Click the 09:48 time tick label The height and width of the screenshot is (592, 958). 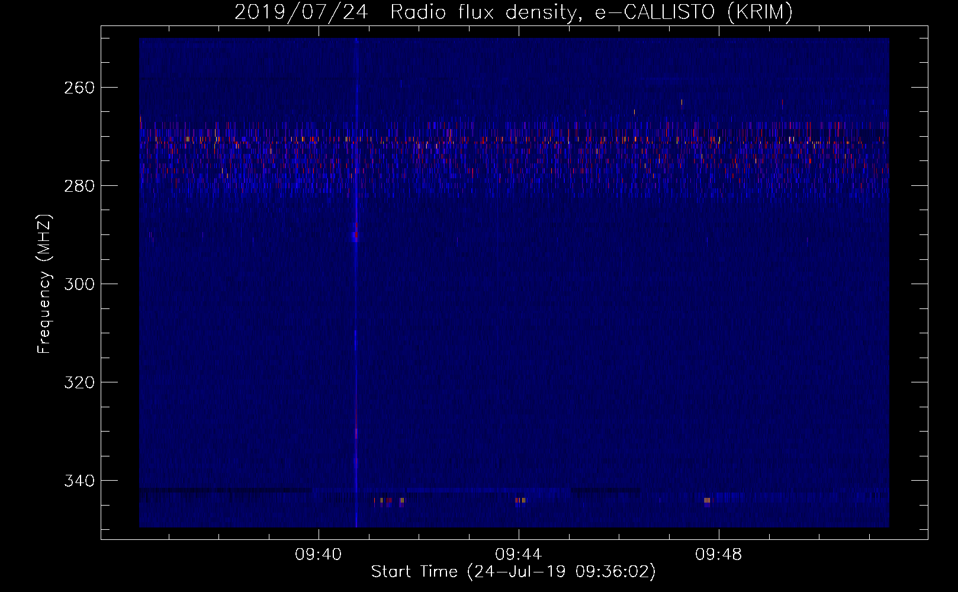(x=719, y=555)
